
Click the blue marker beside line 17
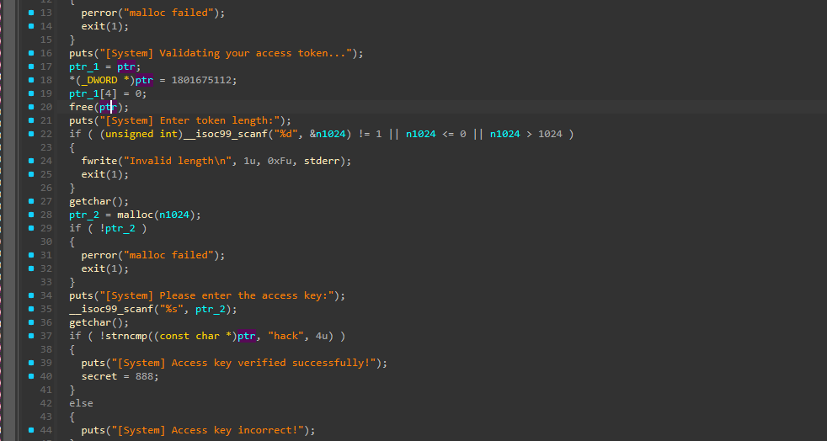(x=32, y=66)
